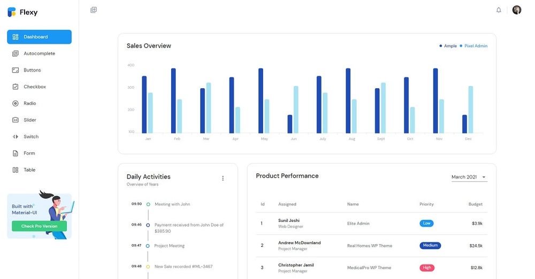Click the Low priority badge

coord(426,223)
